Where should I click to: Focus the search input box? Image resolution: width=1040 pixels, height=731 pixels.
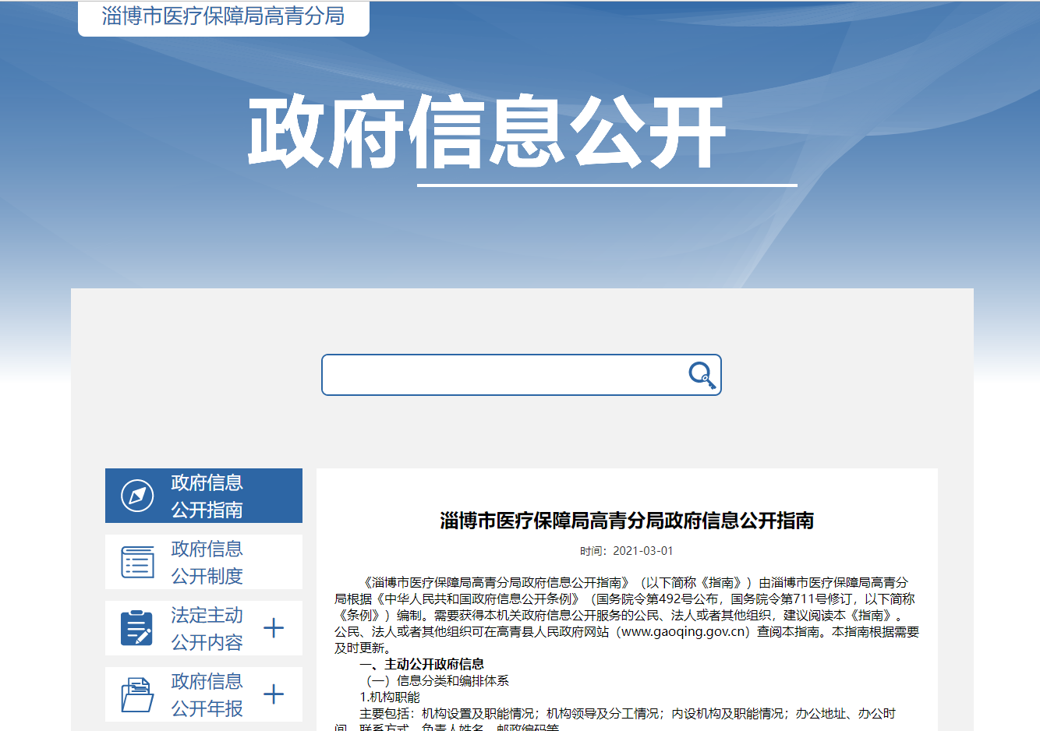[503, 375]
